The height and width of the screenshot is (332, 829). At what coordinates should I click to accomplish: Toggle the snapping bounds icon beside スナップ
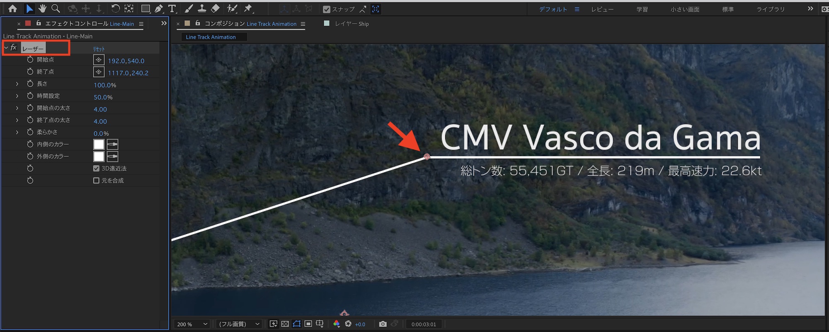coord(376,9)
